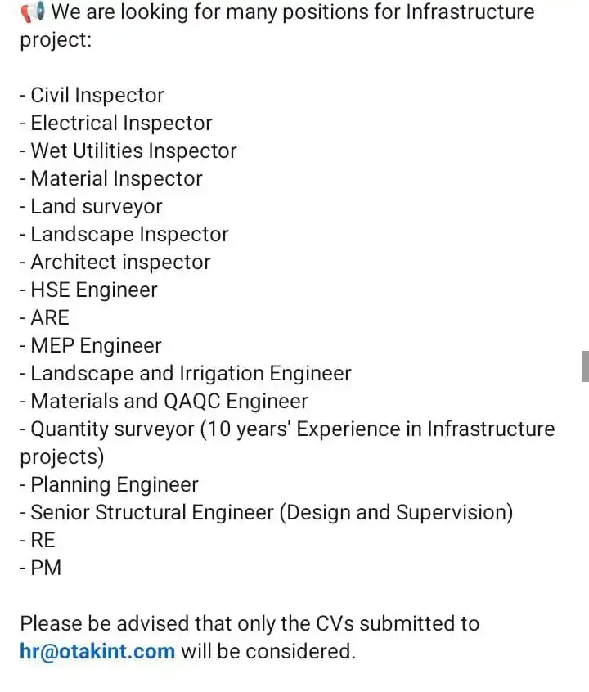The height and width of the screenshot is (692, 589).
Task: Click the 'RE' position line
Action: point(38,540)
